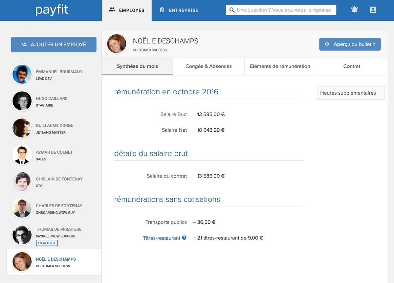
Task: Click the Ajouter un employé button
Action: point(54,44)
